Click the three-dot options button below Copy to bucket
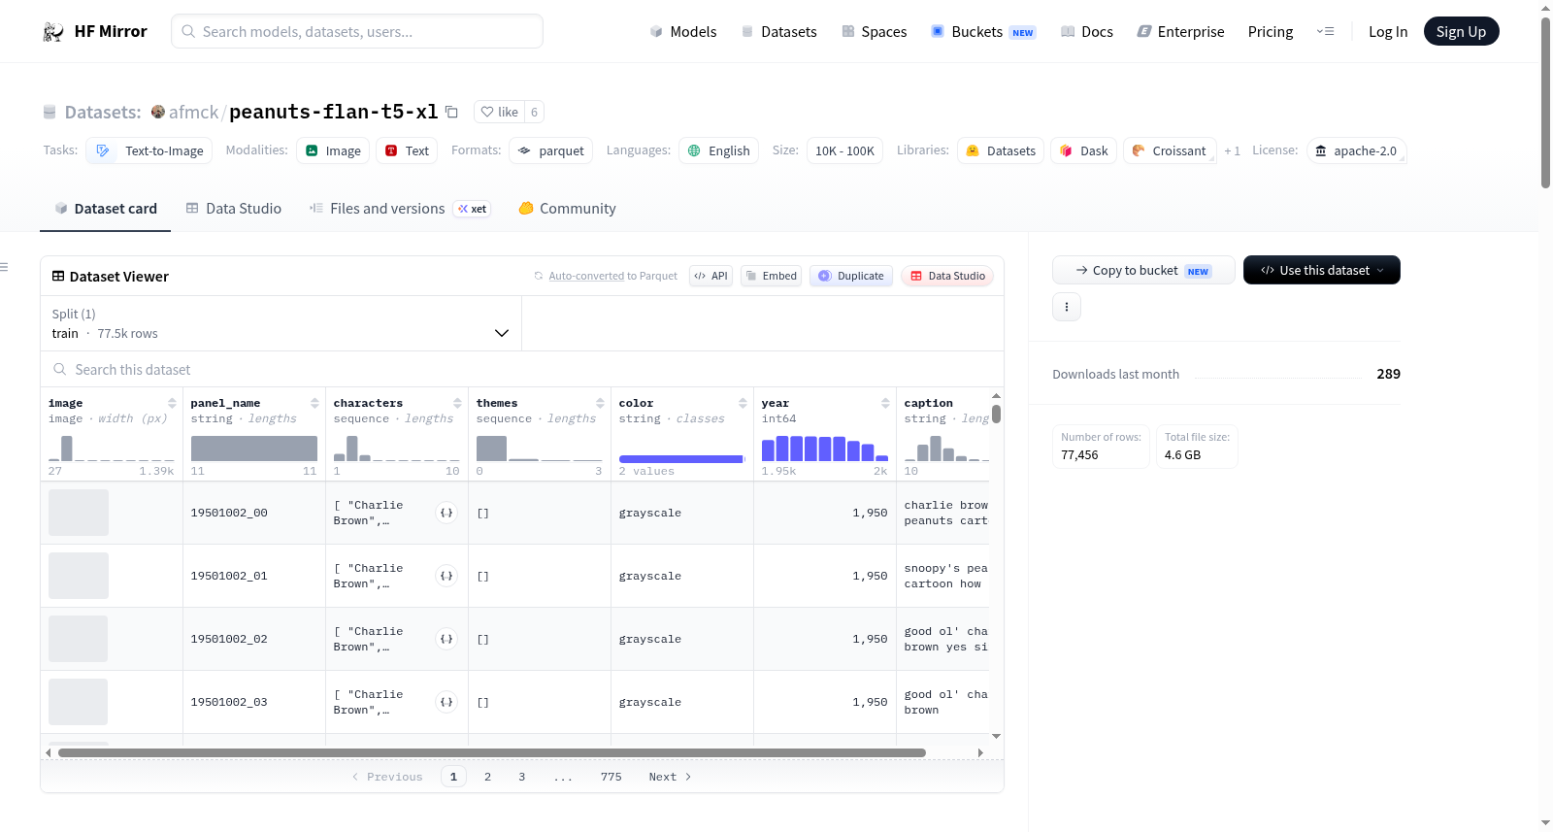 pos(1067,307)
